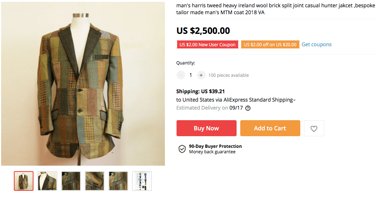Select the fourth thumbnail showing sleeve buttons
Image resolution: width=380 pixels, height=197 pixels.
coord(95,181)
